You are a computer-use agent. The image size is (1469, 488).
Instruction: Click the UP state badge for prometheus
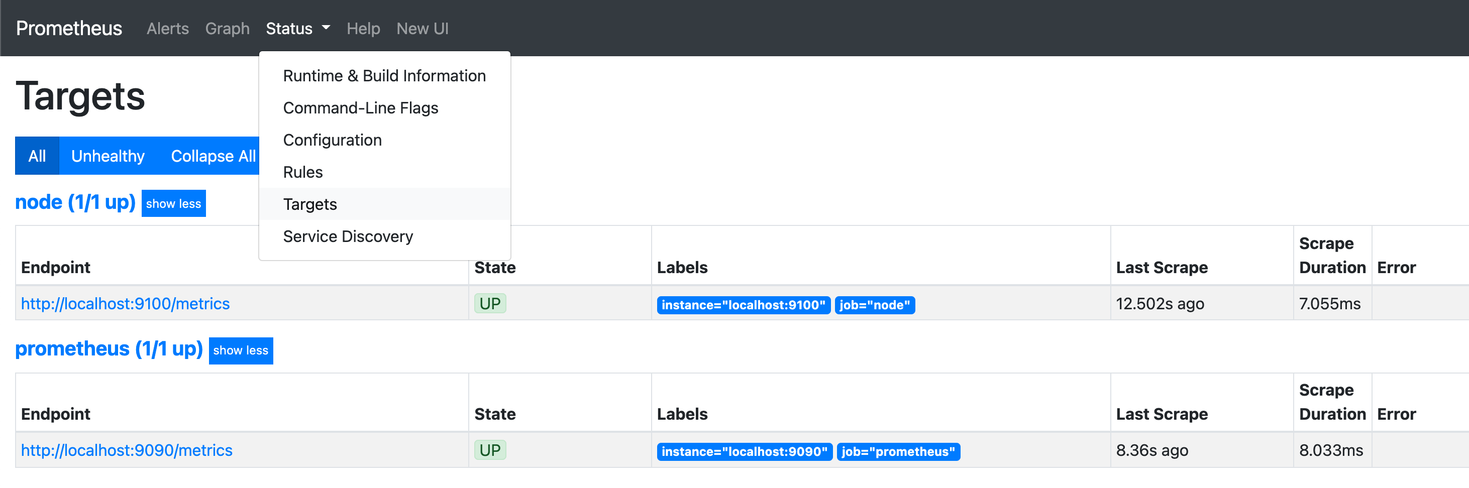490,450
